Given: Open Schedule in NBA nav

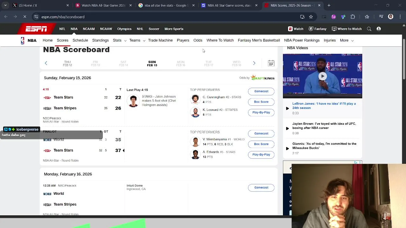Looking at the screenshot, I should [80, 41].
